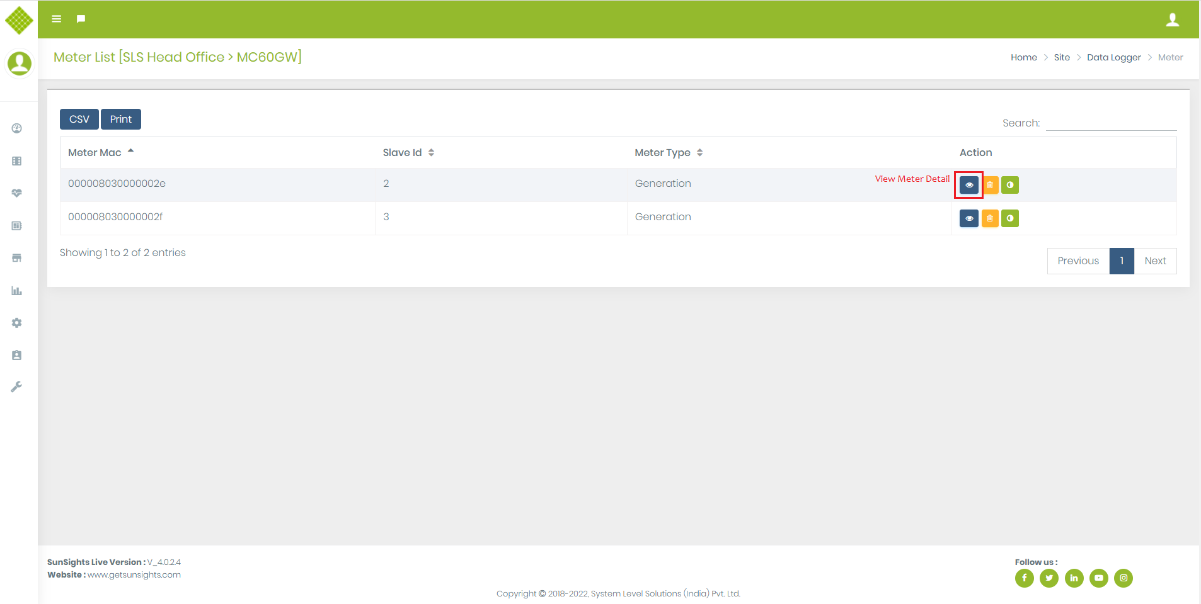Click the Print button

click(121, 119)
